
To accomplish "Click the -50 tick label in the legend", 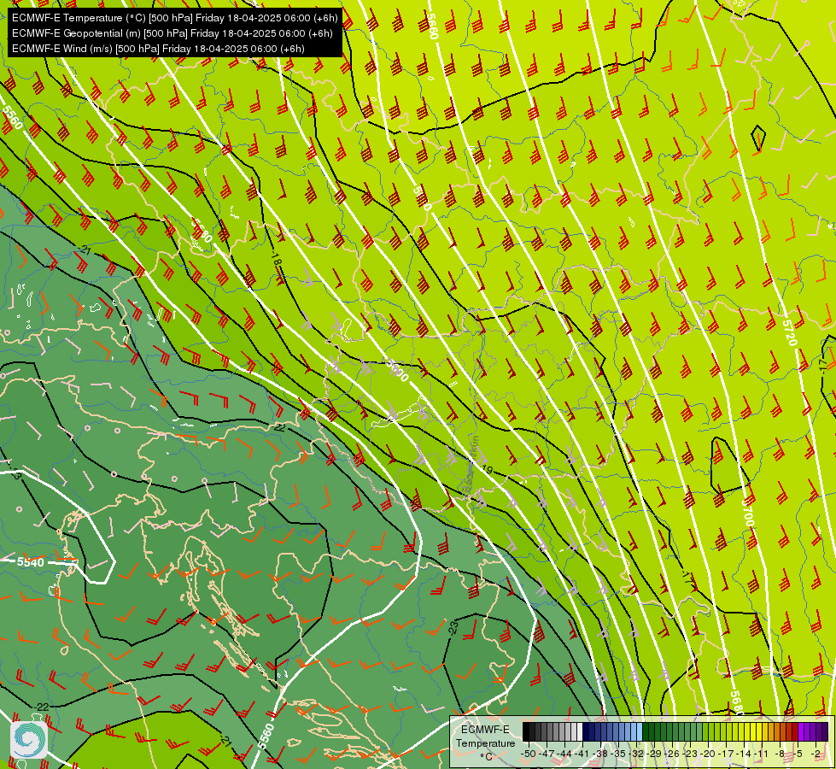I will (529, 754).
